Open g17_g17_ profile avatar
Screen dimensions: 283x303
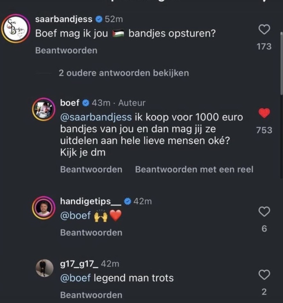[x=44, y=268]
